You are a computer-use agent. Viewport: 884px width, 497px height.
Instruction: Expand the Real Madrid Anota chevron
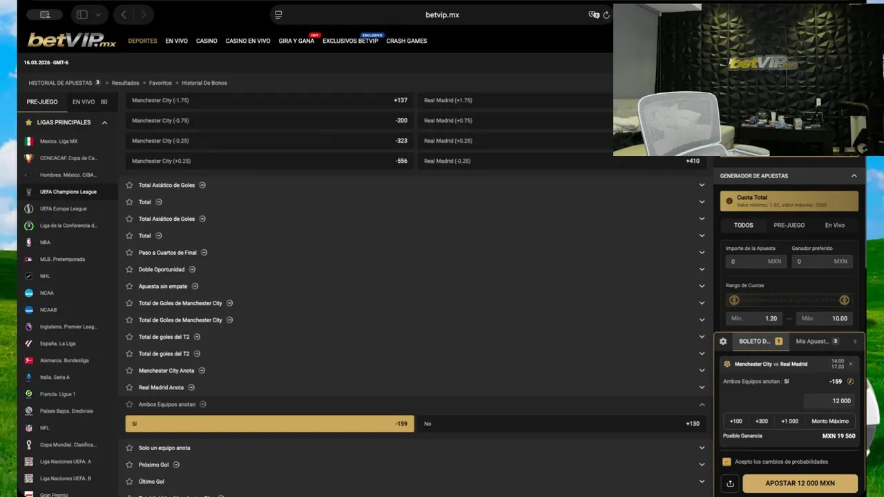click(702, 387)
